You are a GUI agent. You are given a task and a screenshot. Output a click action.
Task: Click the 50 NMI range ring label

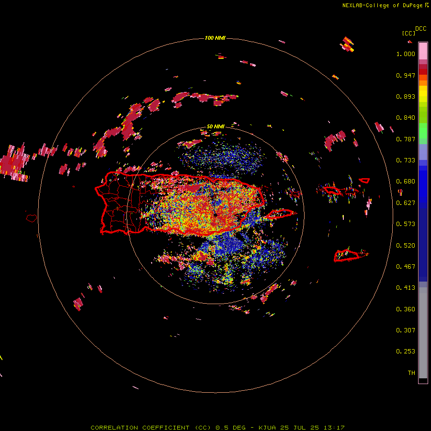point(215,126)
